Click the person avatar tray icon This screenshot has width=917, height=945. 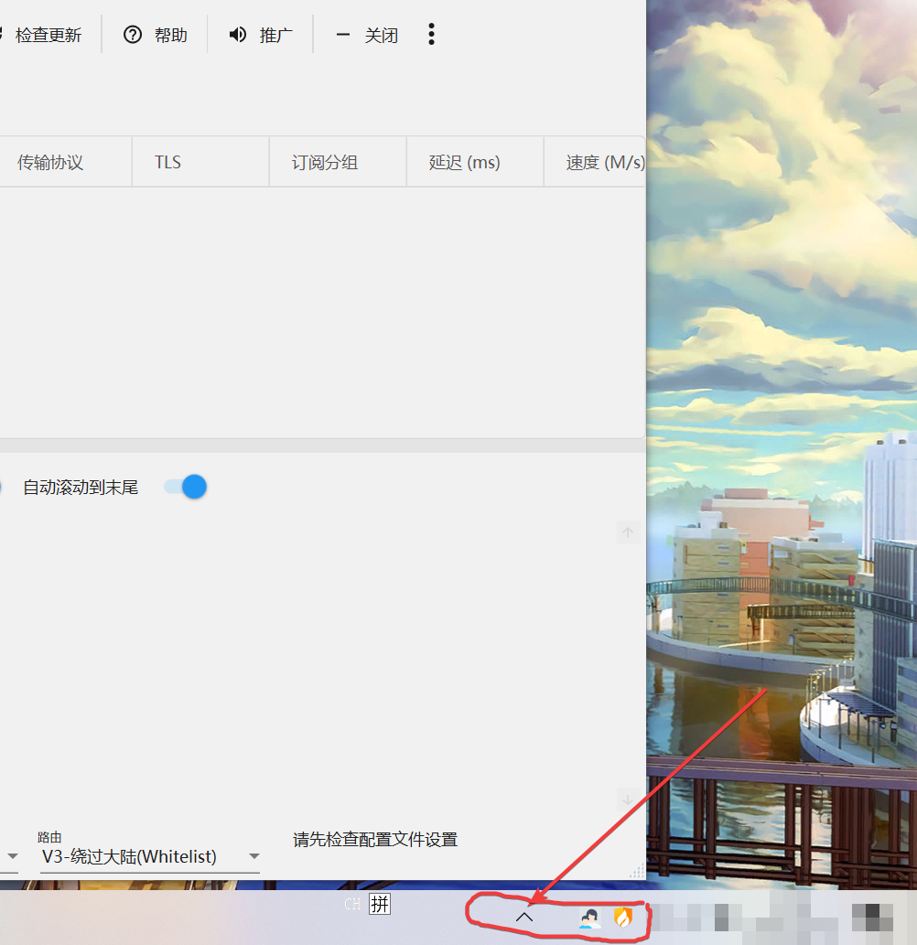589,918
